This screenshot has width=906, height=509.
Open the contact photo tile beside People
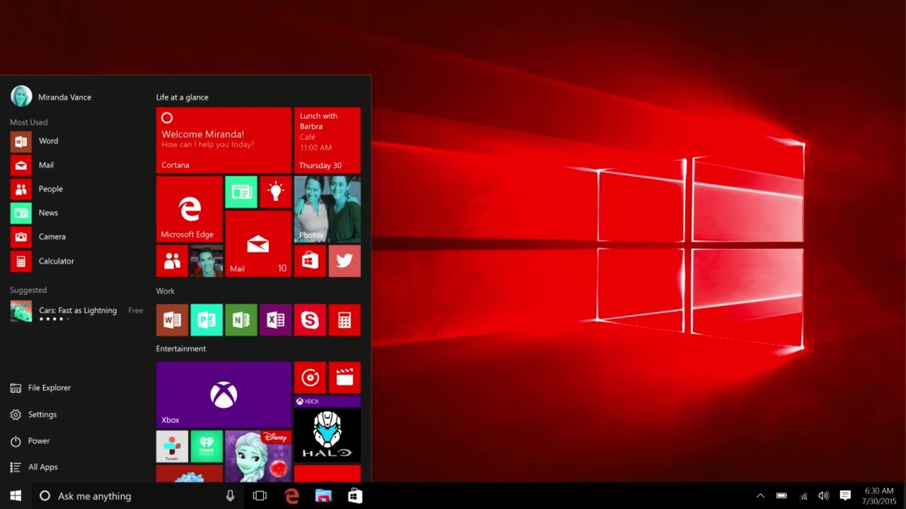(207, 261)
